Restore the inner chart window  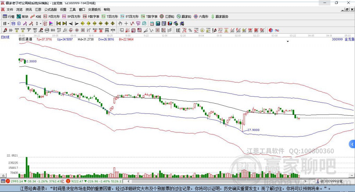[347, 9]
